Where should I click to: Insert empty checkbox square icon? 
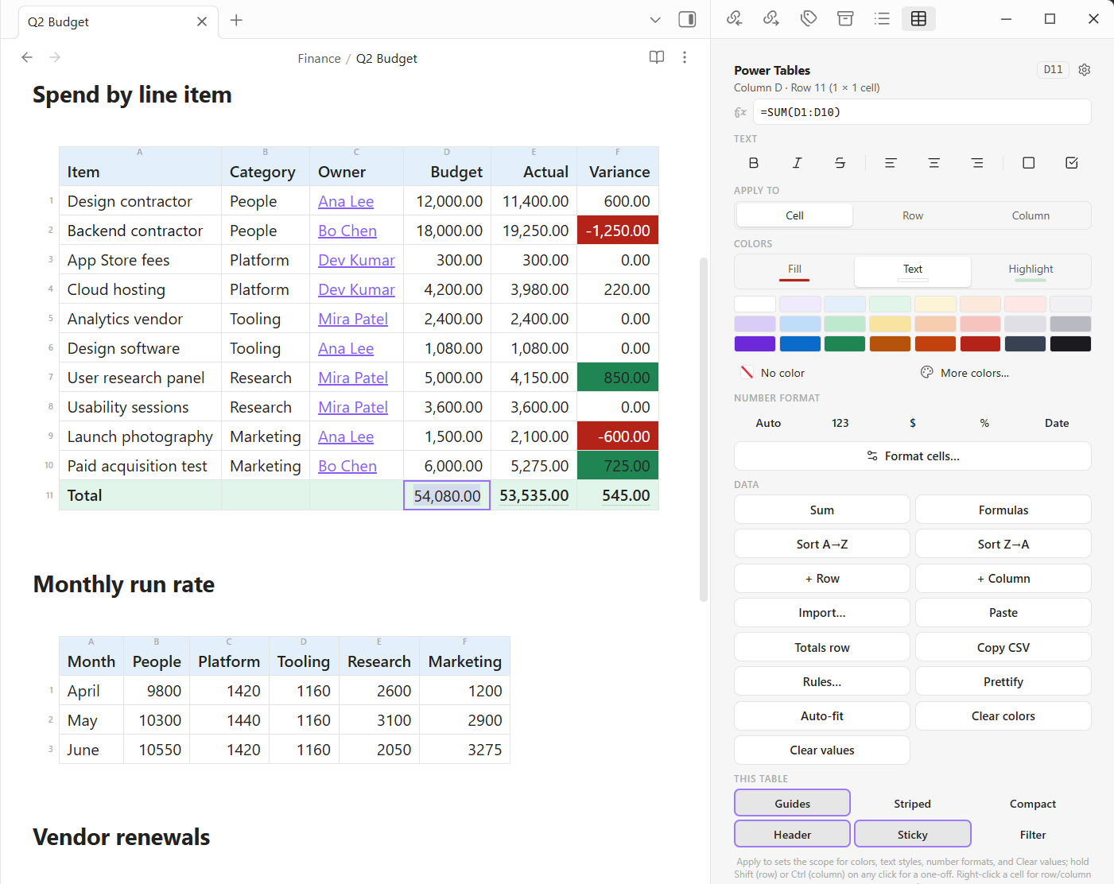(1028, 163)
